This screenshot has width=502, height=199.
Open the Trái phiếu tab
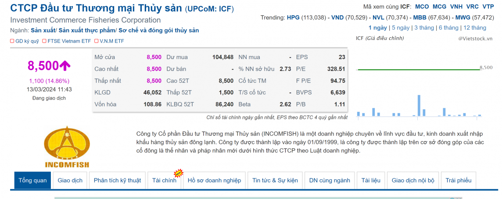pos(458,181)
